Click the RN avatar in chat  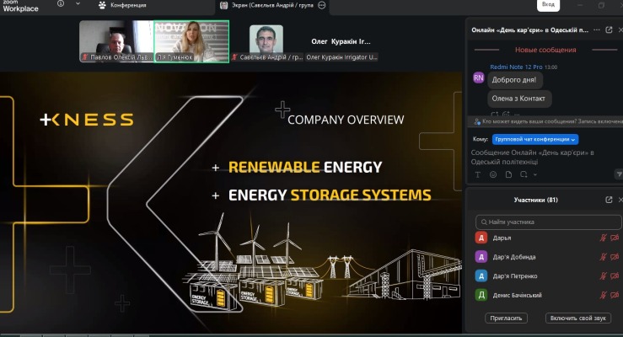pyautogui.click(x=478, y=78)
